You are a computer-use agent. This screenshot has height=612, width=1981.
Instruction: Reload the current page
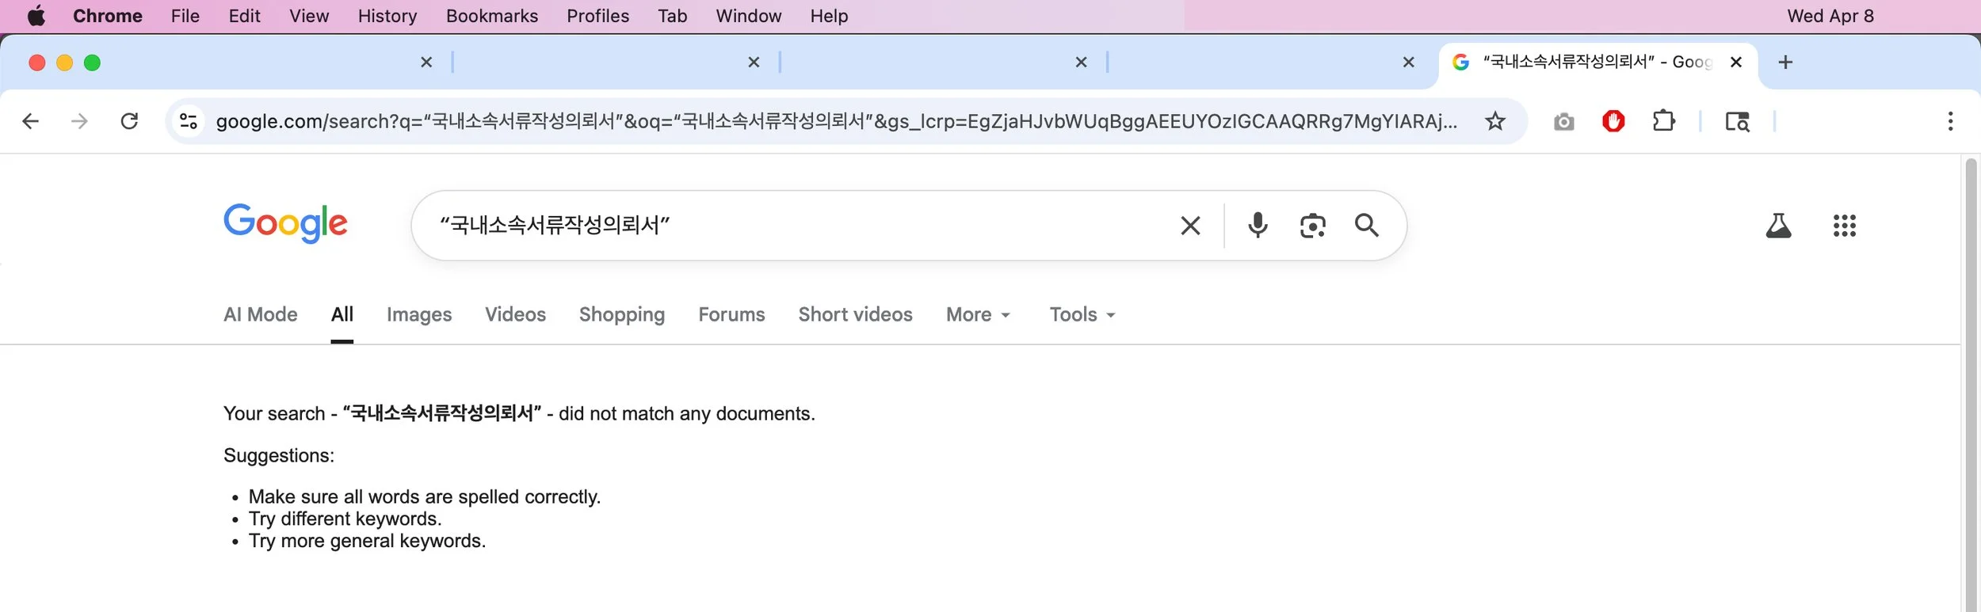click(129, 121)
